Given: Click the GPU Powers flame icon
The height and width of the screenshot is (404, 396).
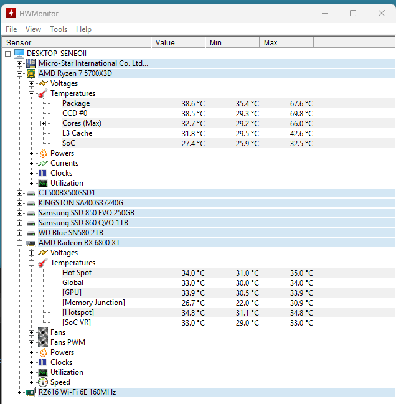Looking at the screenshot, I should (43, 352).
